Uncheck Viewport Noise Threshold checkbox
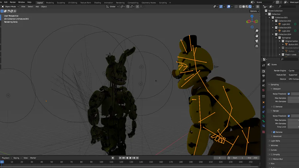299x168 pixels. click(289, 94)
